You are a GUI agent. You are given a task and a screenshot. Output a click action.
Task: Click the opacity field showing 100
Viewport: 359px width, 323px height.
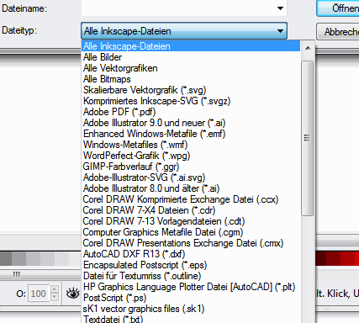tap(39, 294)
